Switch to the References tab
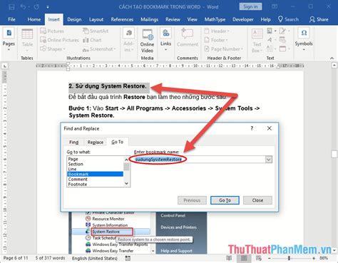This screenshot has height=263, width=338. [122, 19]
